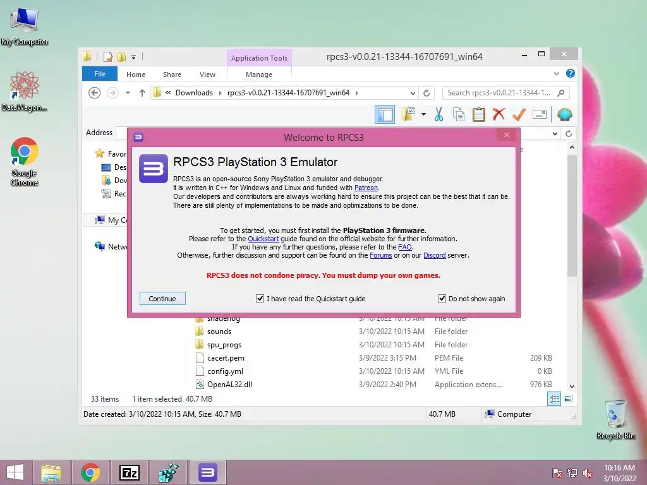The image size is (647, 485).
Task: Open the FAQ link
Action: (x=405, y=247)
